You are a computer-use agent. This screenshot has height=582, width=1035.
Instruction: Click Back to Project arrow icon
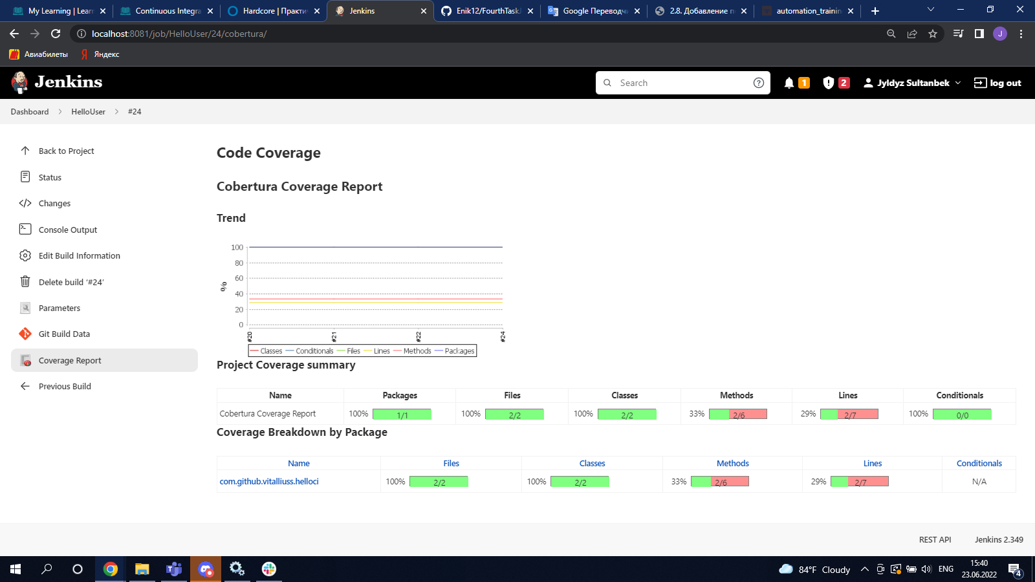25,151
